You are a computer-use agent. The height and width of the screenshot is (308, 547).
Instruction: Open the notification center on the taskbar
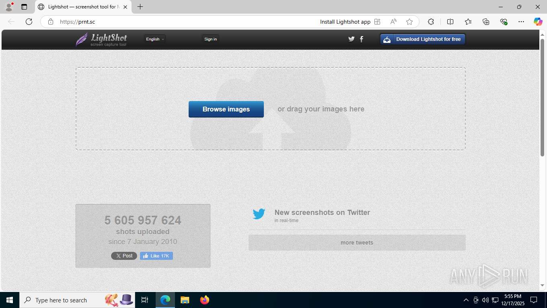534,300
